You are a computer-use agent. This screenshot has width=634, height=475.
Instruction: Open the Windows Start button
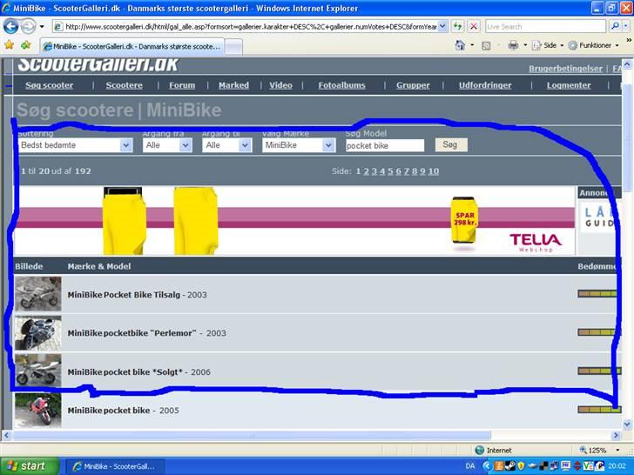[28, 466]
